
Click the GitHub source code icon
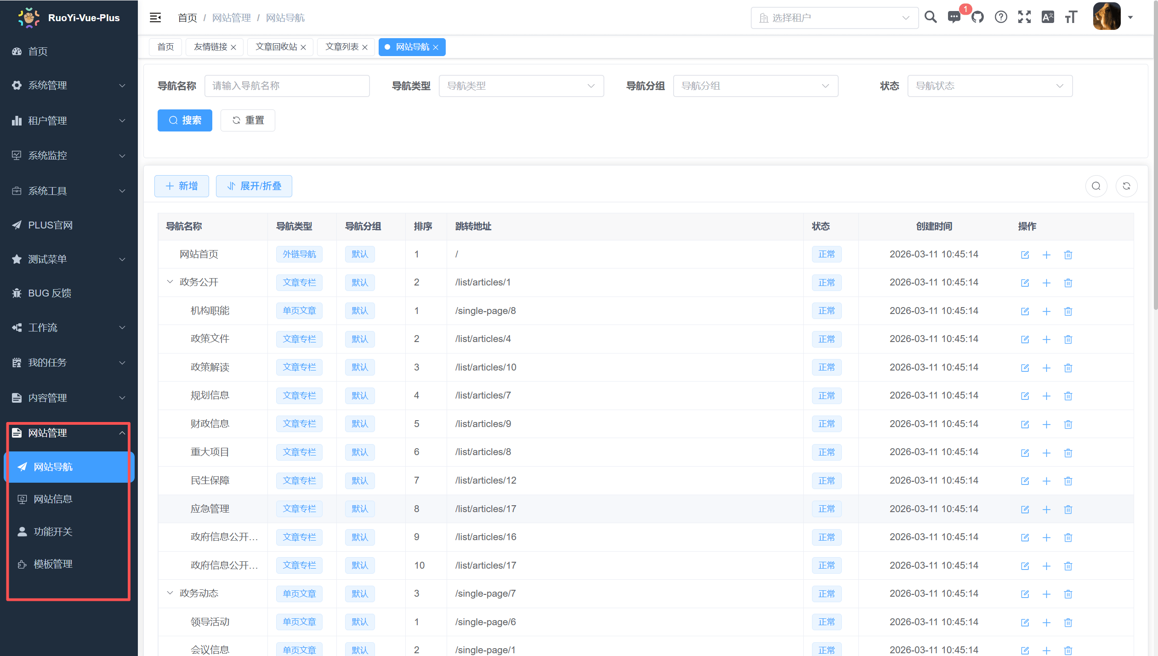(977, 17)
